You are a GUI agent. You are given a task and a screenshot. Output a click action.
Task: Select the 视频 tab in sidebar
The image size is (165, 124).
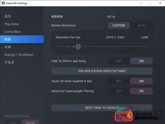coord(8,39)
